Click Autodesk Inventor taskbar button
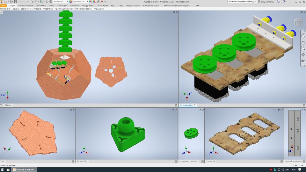 24,170
